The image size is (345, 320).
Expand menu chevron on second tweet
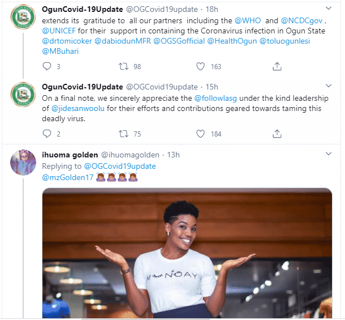[x=327, y=87]
